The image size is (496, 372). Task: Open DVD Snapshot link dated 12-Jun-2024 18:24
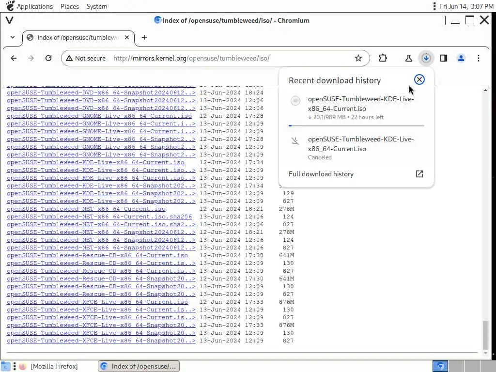coord(101,93)
